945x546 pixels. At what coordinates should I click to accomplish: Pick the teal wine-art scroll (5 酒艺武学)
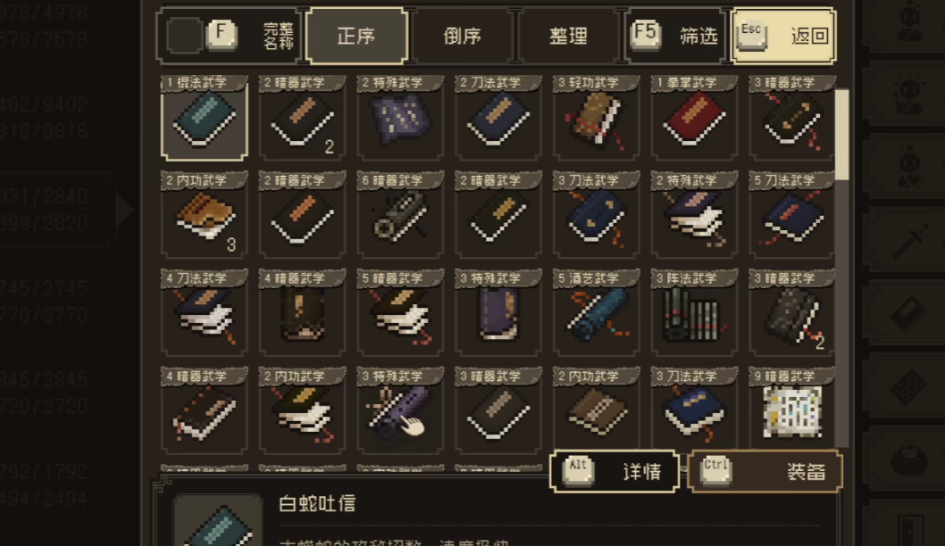pyautogui.click(x=596, y=314)
